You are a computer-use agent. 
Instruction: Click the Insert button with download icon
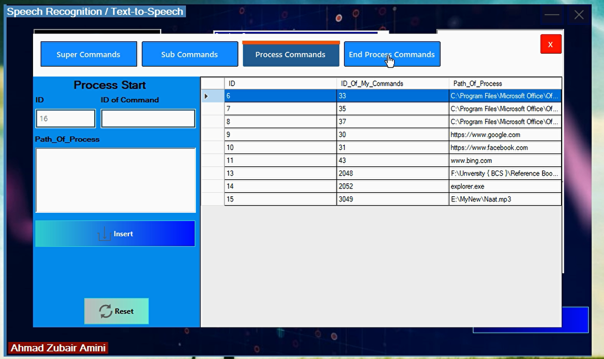point(115,234)
